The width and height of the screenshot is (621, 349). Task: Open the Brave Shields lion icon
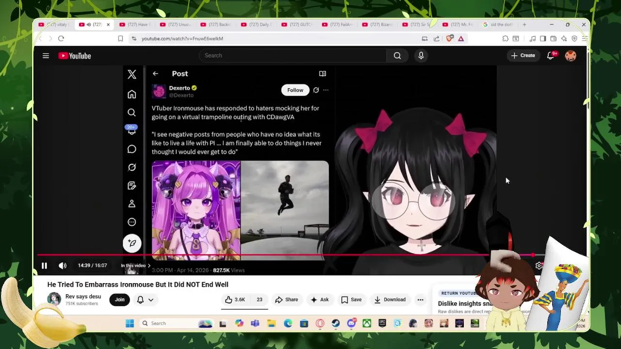(x=450, y=38)
